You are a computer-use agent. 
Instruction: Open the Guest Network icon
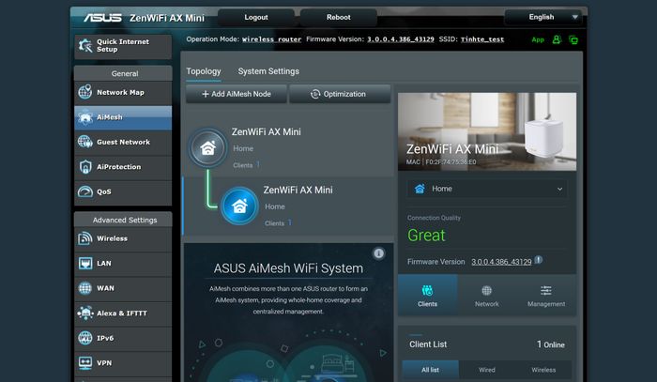[85, 142]
